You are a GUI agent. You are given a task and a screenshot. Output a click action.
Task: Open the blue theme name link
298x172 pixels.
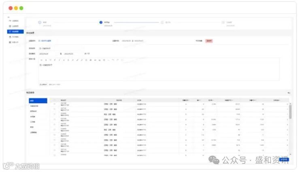[45, 40]
